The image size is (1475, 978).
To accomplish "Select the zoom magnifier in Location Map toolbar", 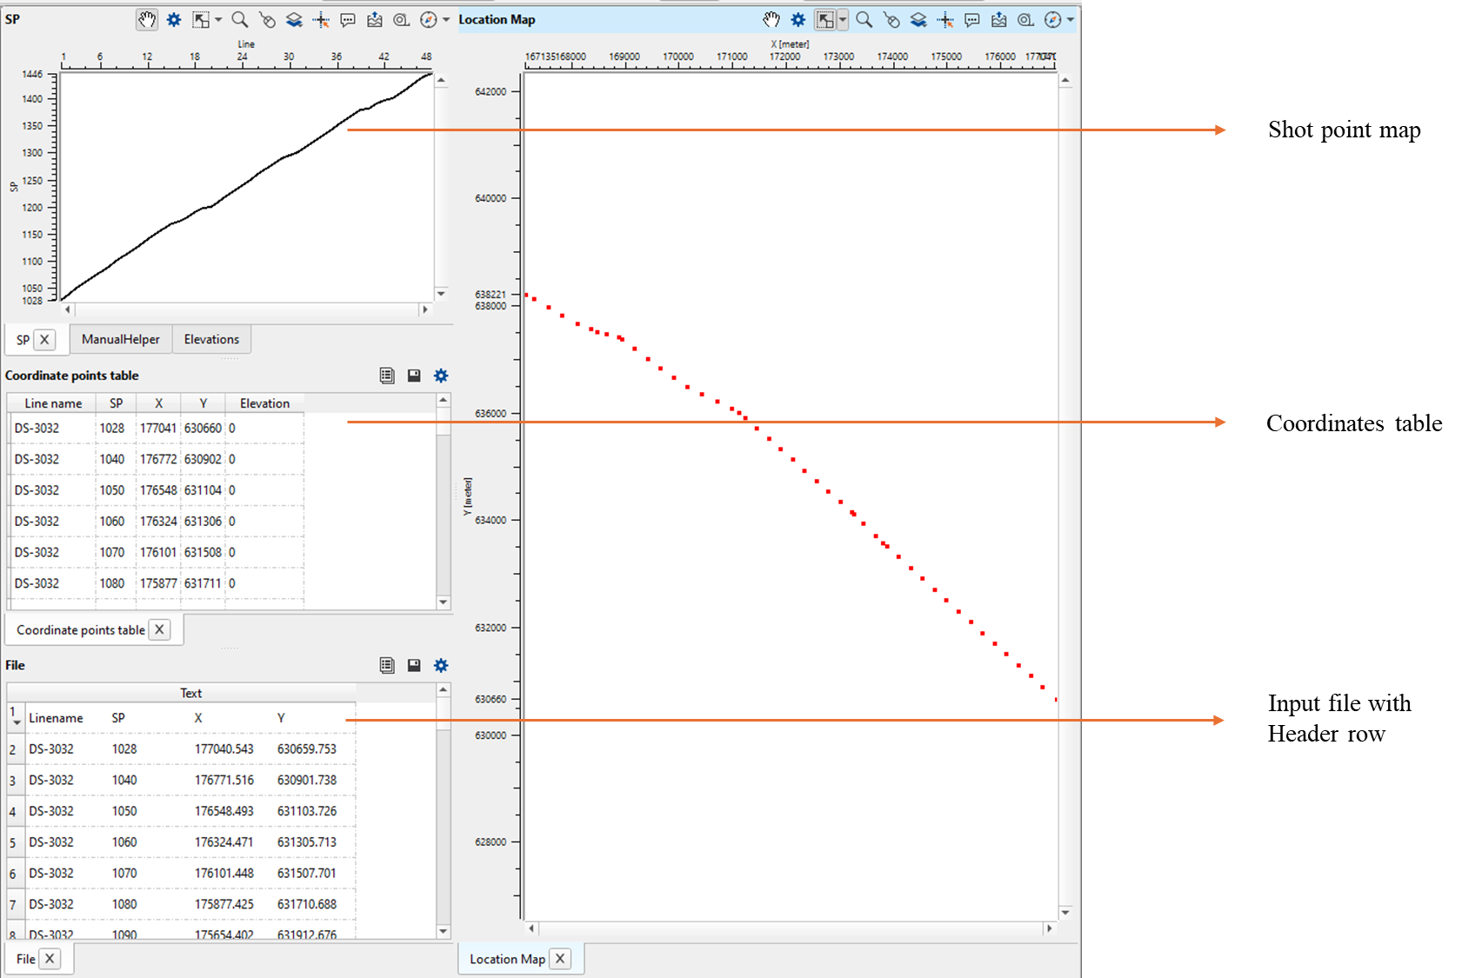I will [864, 19].
